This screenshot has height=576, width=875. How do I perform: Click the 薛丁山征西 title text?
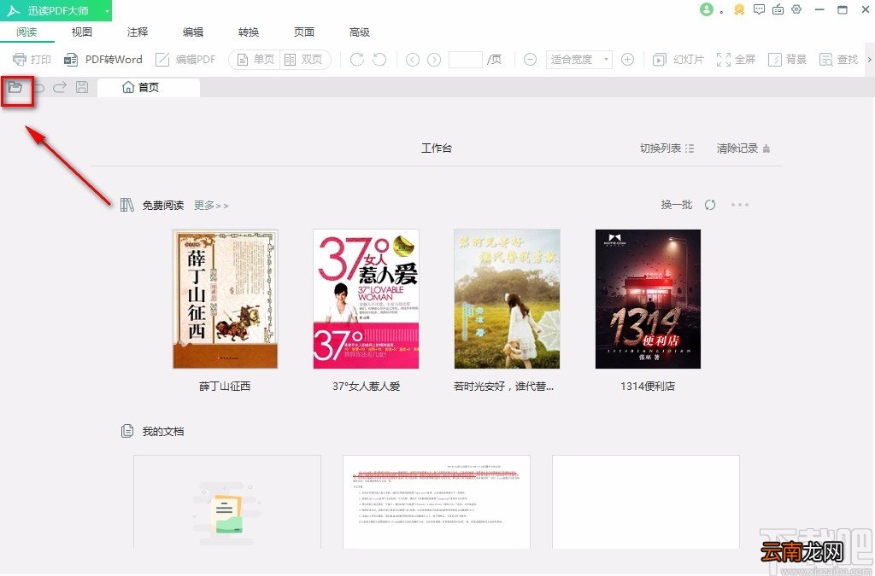click(x=225, y=386)
